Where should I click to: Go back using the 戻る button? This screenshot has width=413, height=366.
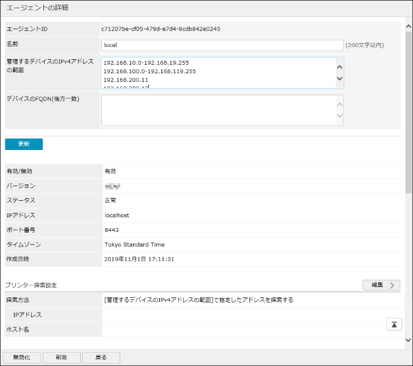(102, 357)
